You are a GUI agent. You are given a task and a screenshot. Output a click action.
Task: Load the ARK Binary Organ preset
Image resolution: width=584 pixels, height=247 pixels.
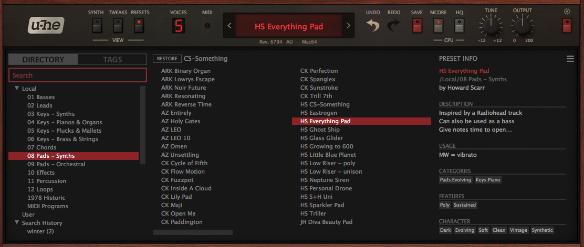pos(186,71)
